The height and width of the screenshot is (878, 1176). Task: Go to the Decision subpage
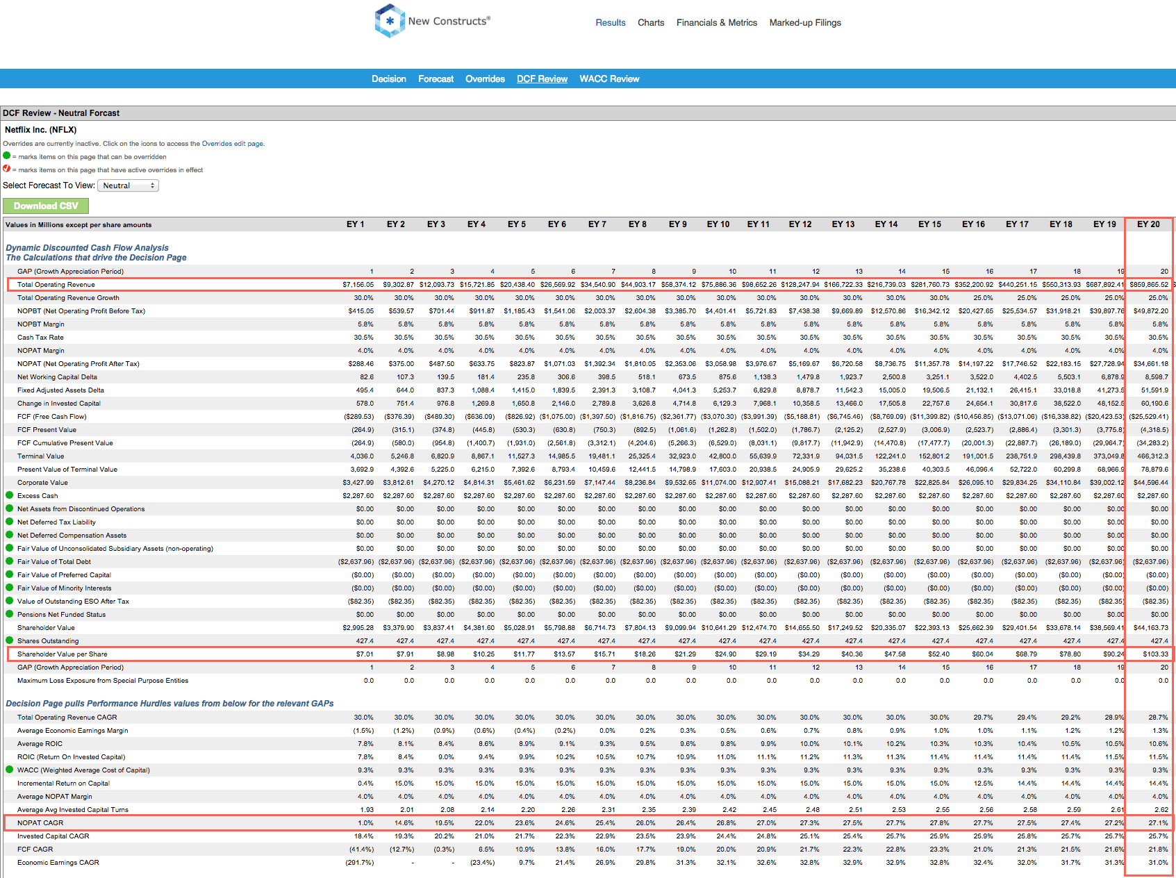[x=389, y=79]
